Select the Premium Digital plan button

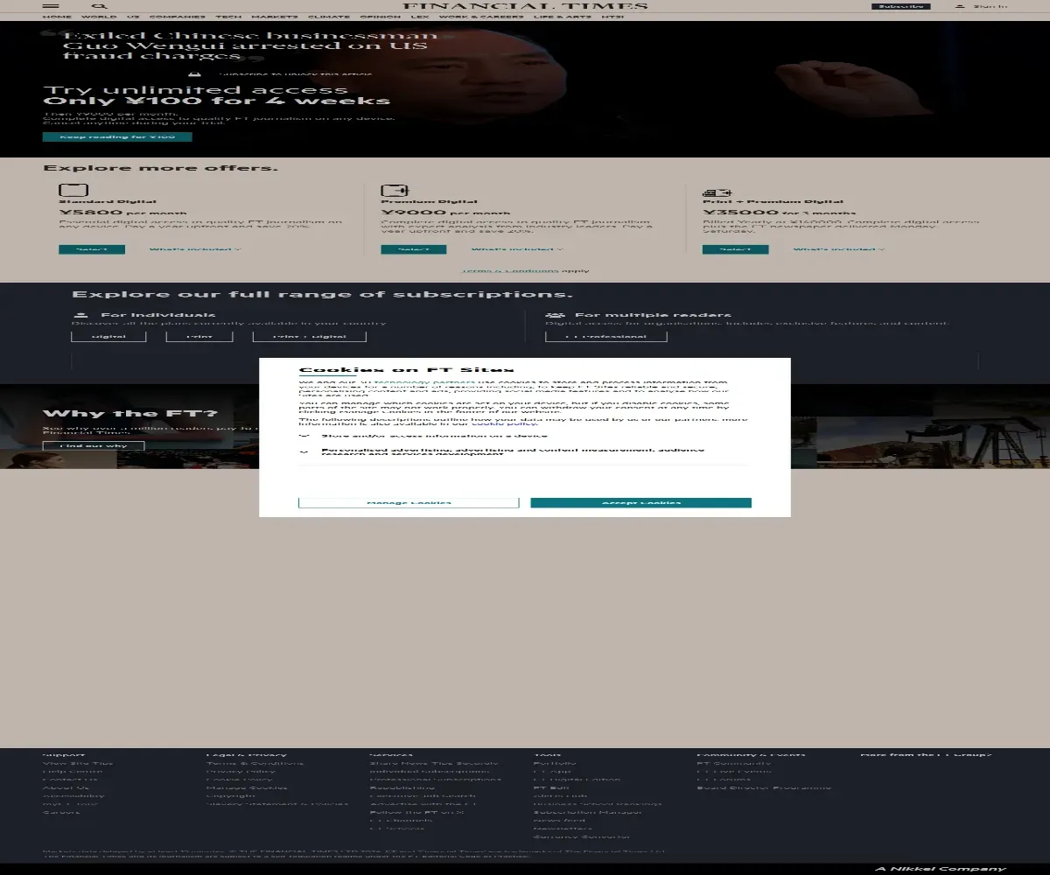click(x=414, y=249)
